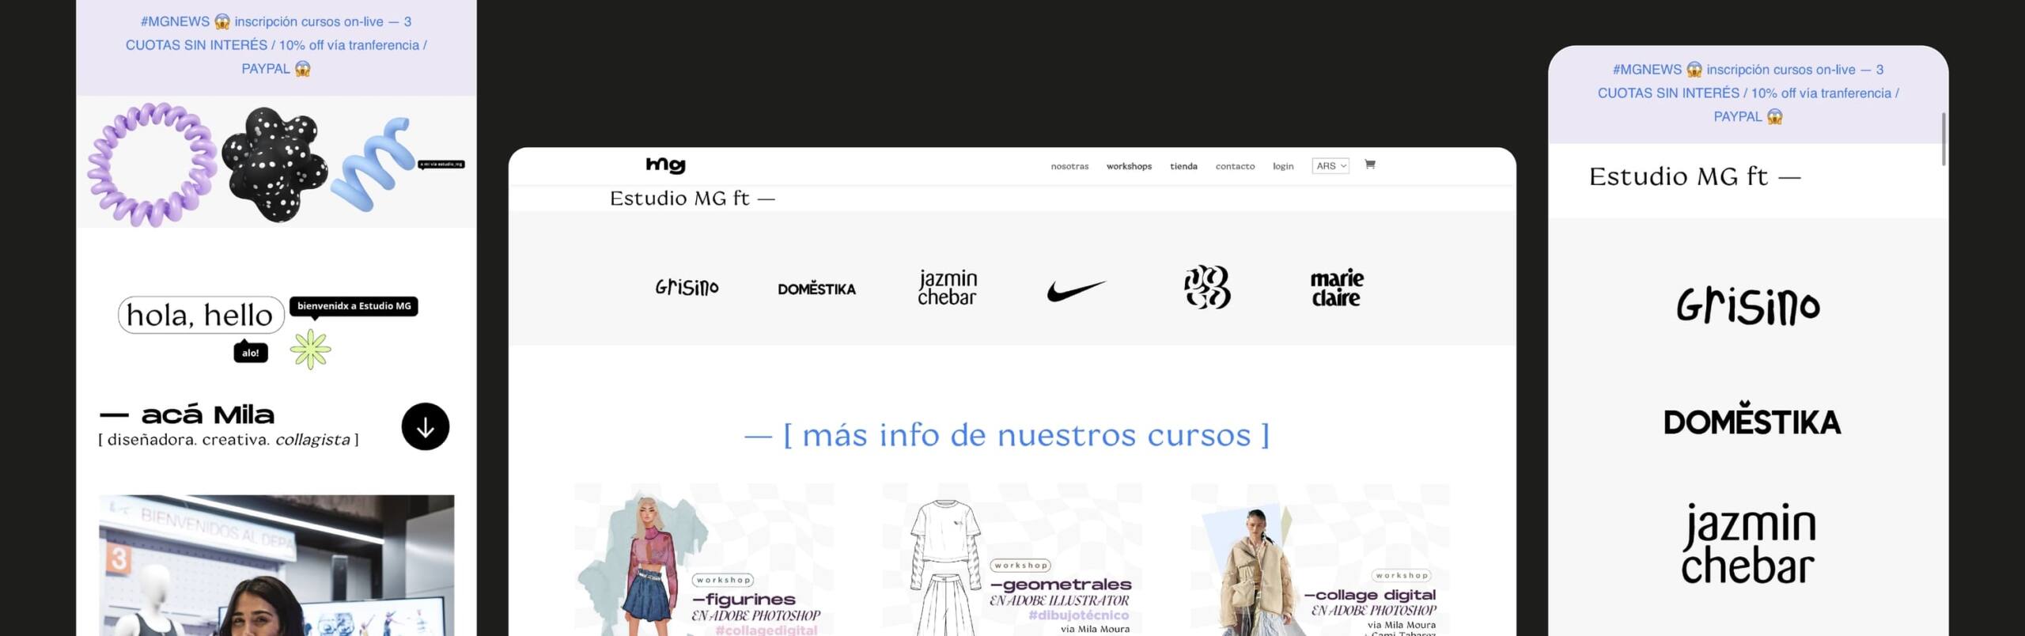The width and height of the screenshot is (2025, 636).
Task: Click the Marie Claire logo
Action: coord(1336,288)
